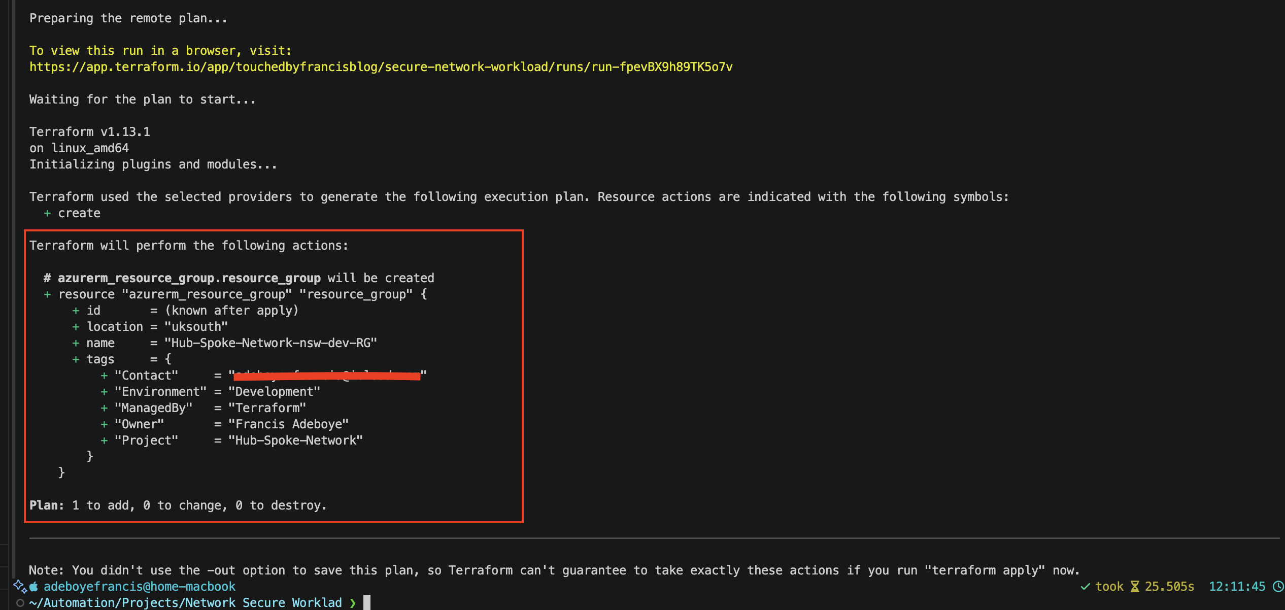Place the cursor at the terminal input block

[366, 602]
